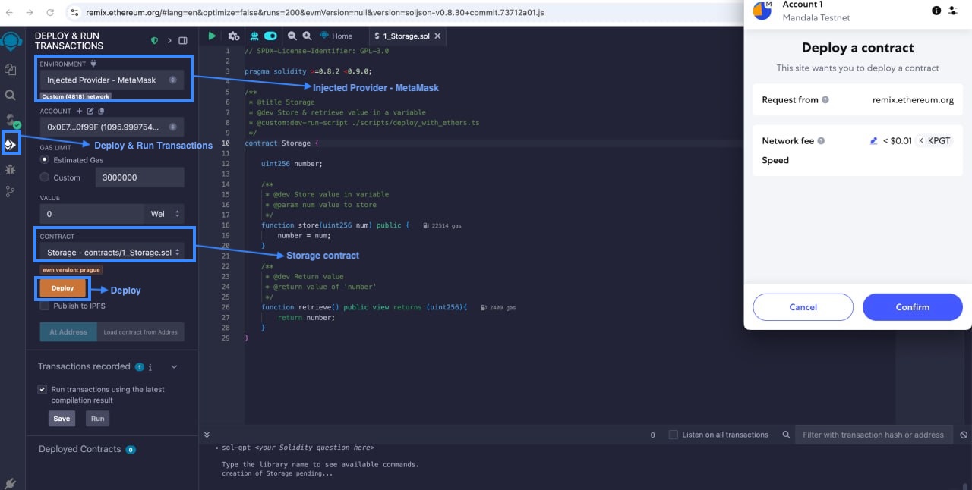Edit the network fee pencil icon

[874, 141]
